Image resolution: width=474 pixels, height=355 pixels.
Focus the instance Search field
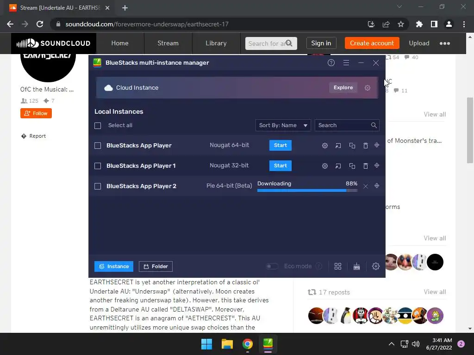pyautogui.click(x=347, y=125)
